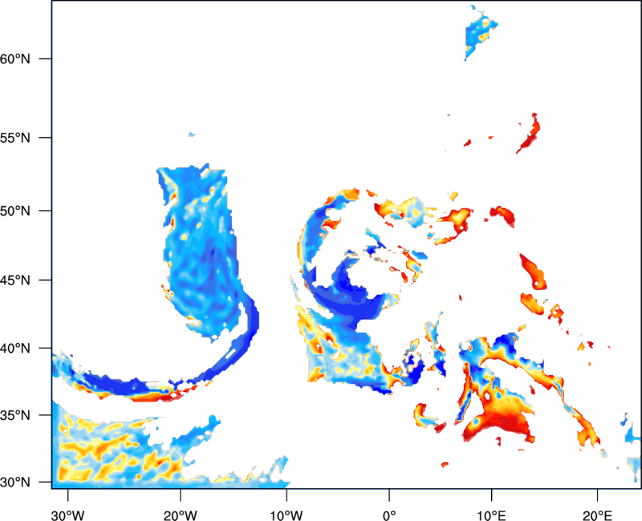This screenshot has height=521, width=642.
Task: Click the 0° longitude label
Action: point(389,515)
